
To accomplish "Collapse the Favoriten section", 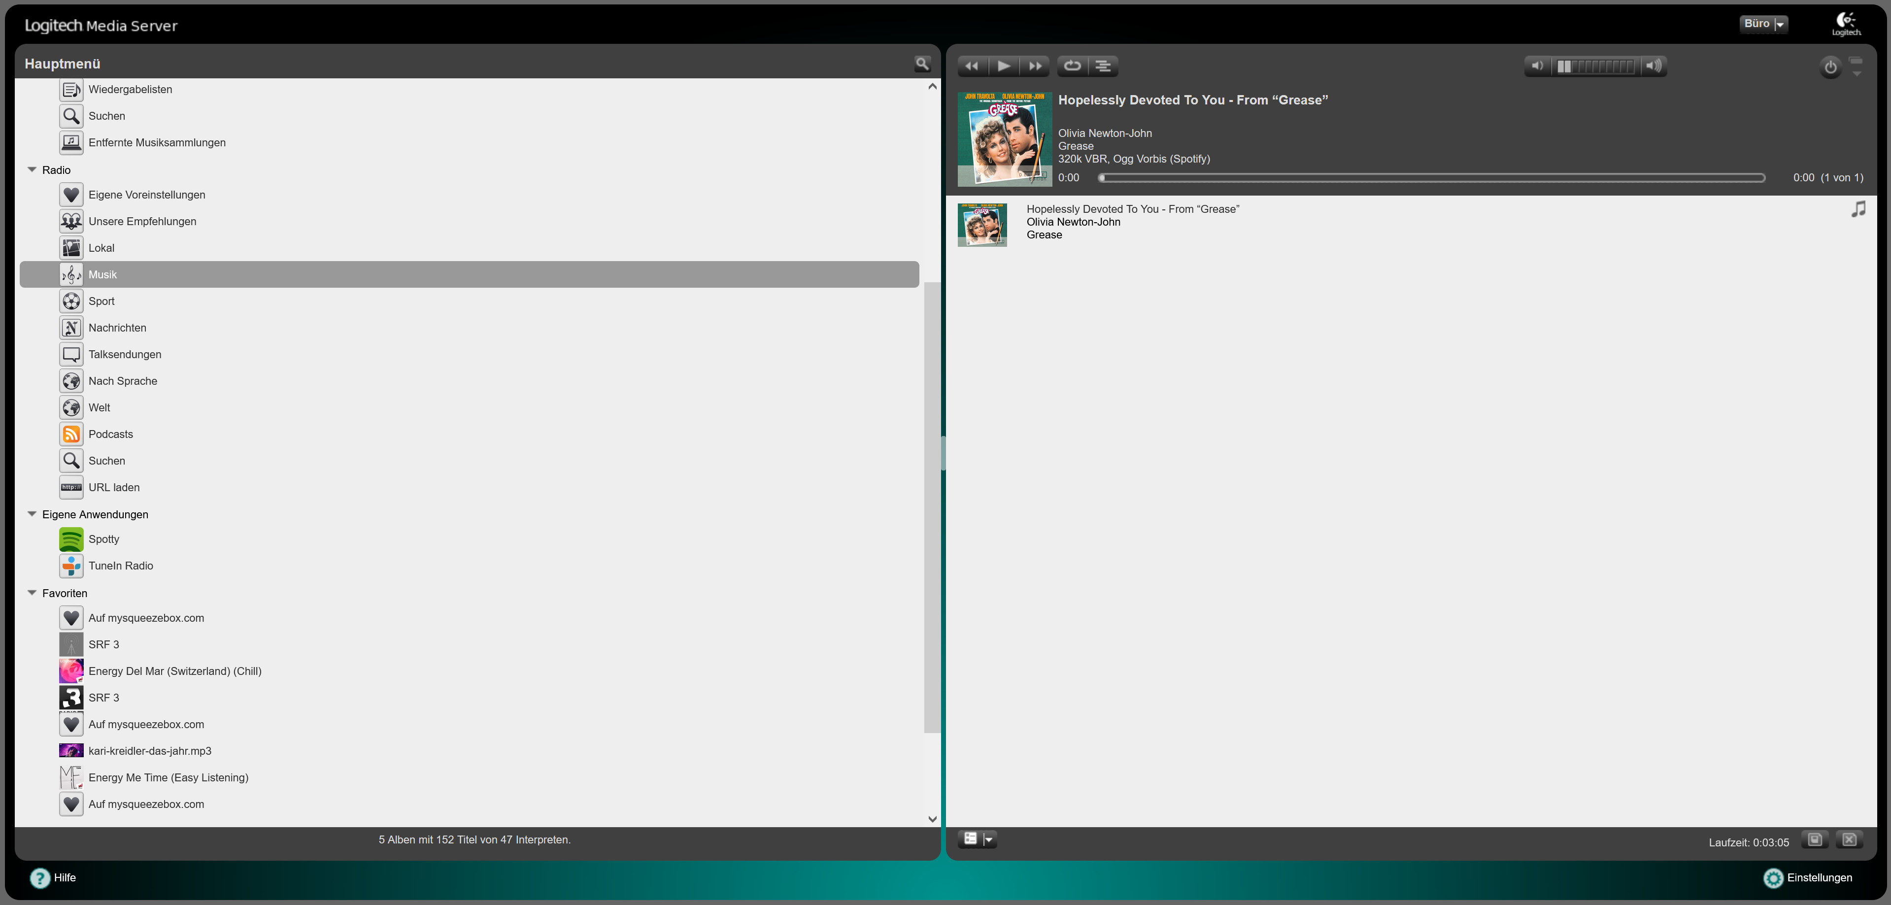I will click(33, 593).
